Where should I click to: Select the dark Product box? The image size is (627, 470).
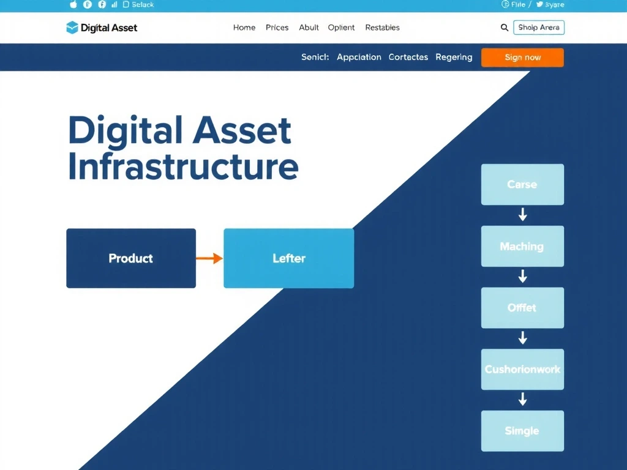(x=130, y=258)
